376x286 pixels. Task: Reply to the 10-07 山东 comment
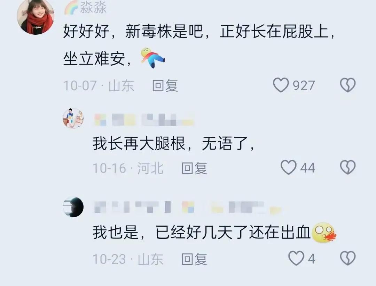pyautogui.click(x=165, y=86)
